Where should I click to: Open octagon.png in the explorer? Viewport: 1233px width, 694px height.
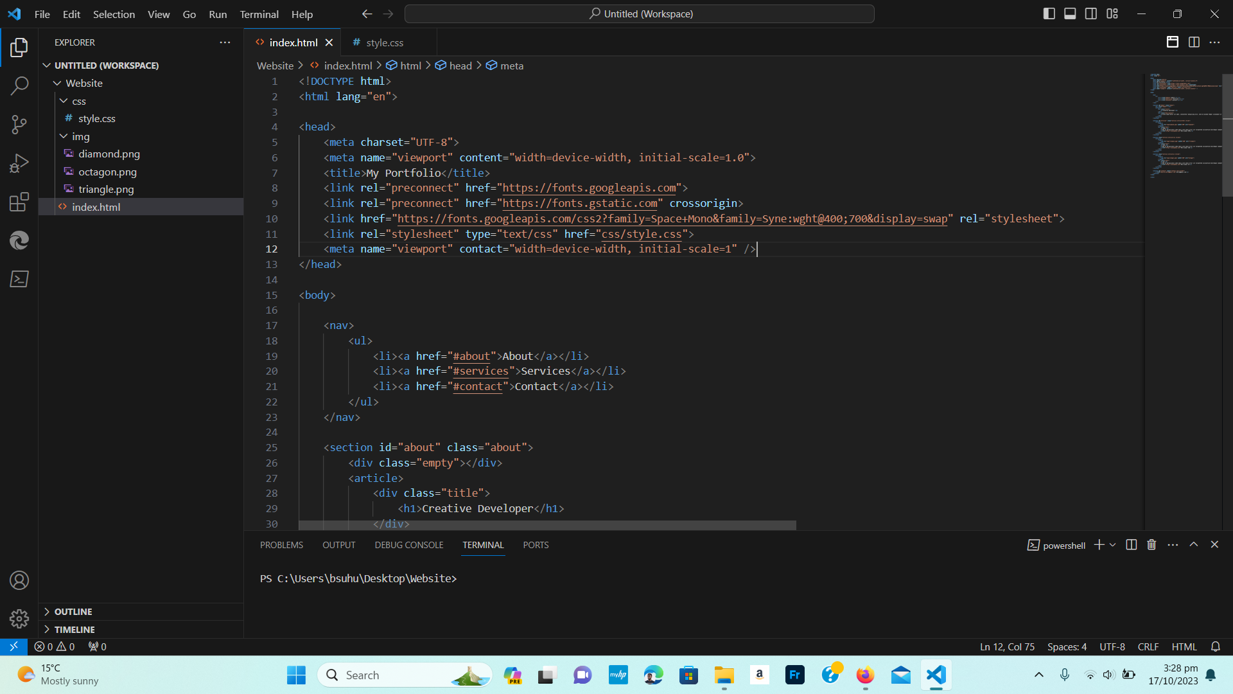107,172
